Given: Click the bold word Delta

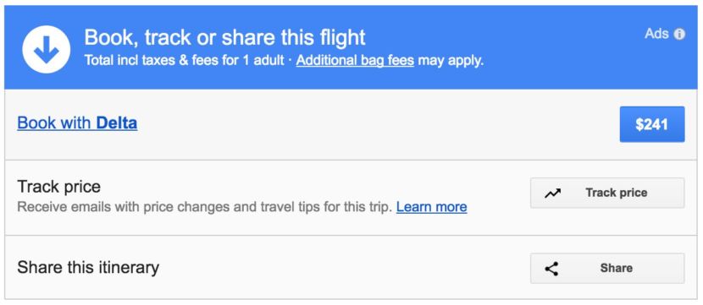Looking at the screenshot, I should tap(117, 123).
